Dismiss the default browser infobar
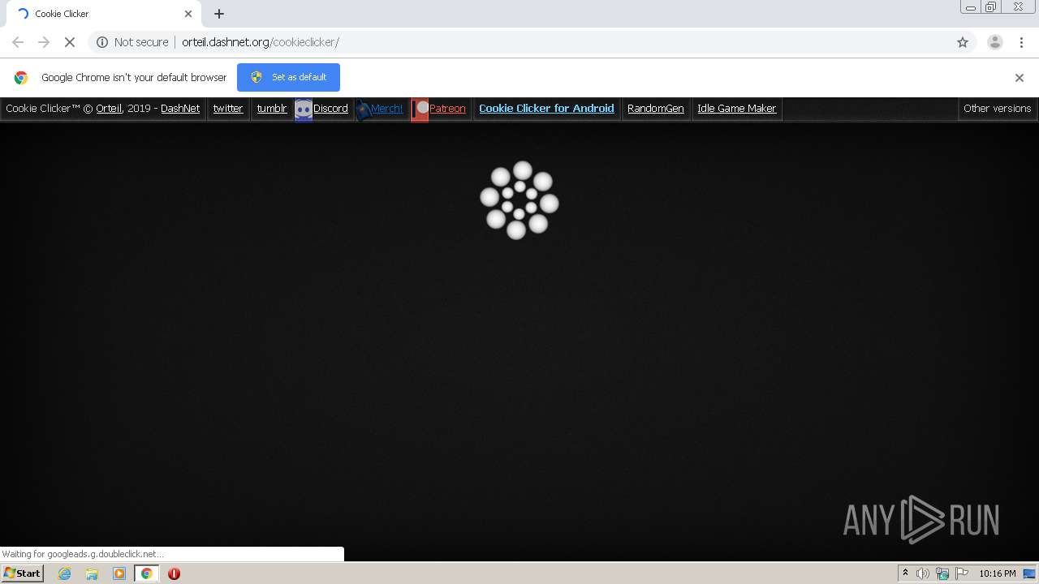This screenshot has width=1039, height=584. pos(1020,78)
